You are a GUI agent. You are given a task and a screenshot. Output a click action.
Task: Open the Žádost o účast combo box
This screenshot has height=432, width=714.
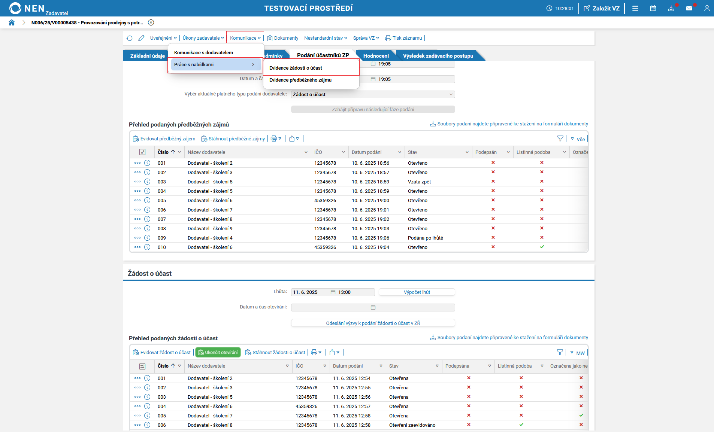[x=373, y=94]
